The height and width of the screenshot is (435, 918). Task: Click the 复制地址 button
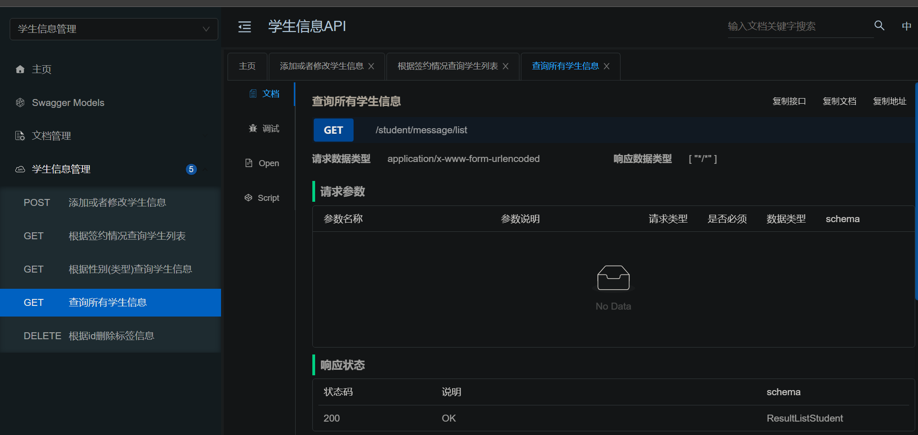tap(890, 101)
